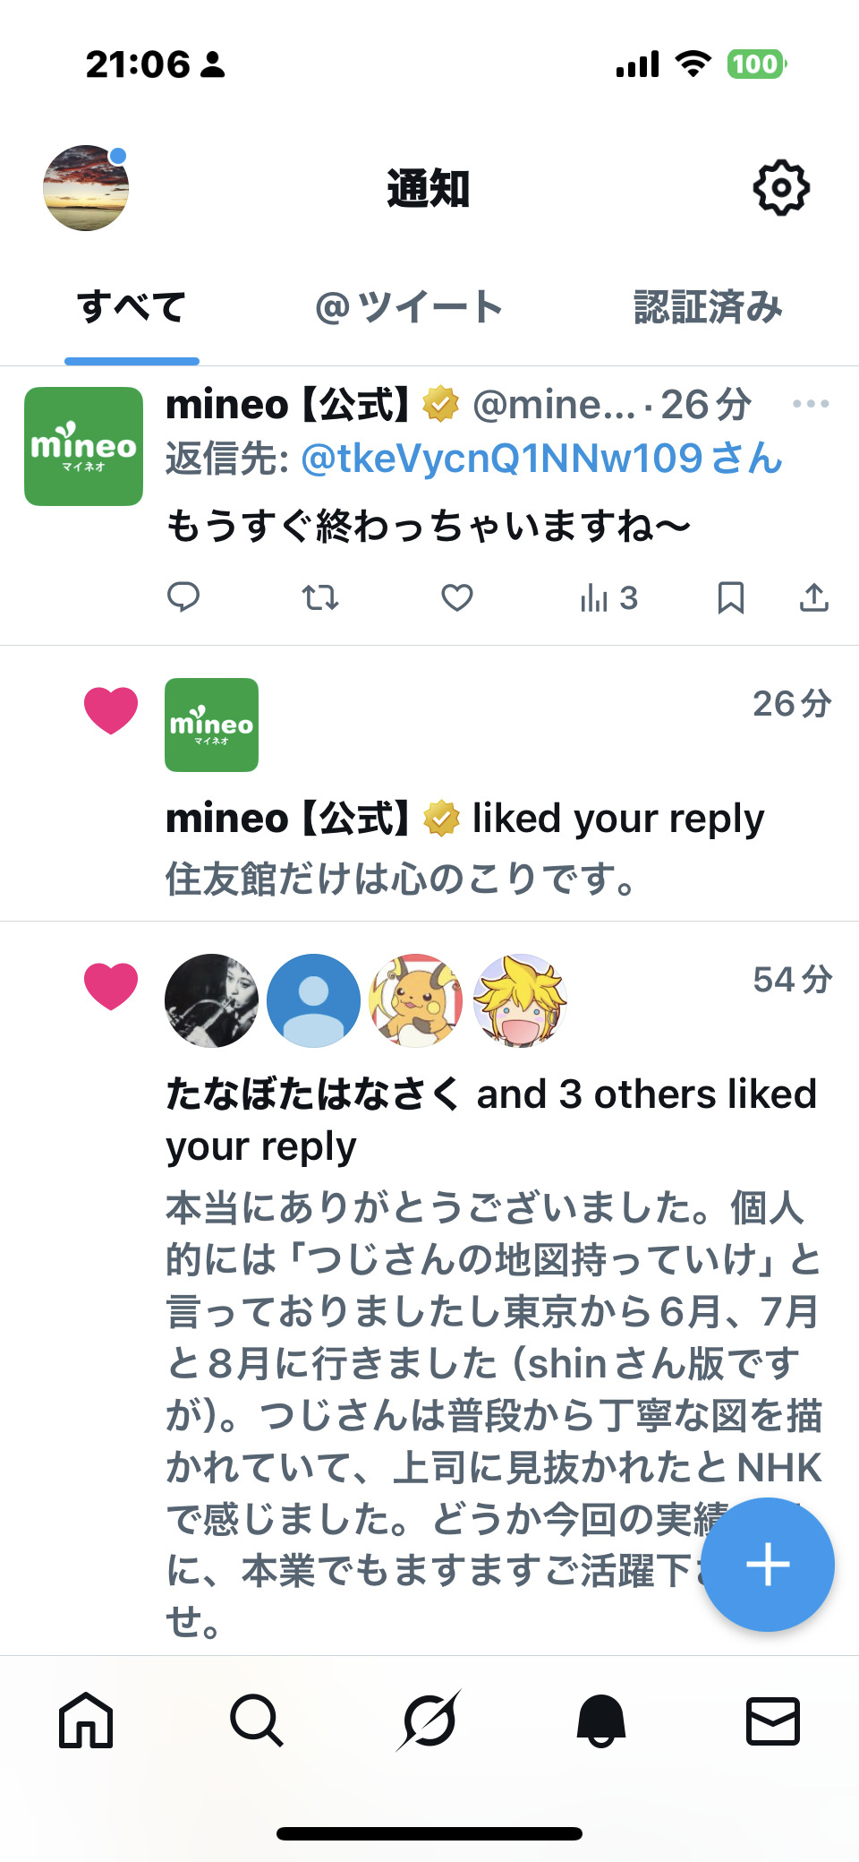Select the すべて tab

(x=132, y=307)
